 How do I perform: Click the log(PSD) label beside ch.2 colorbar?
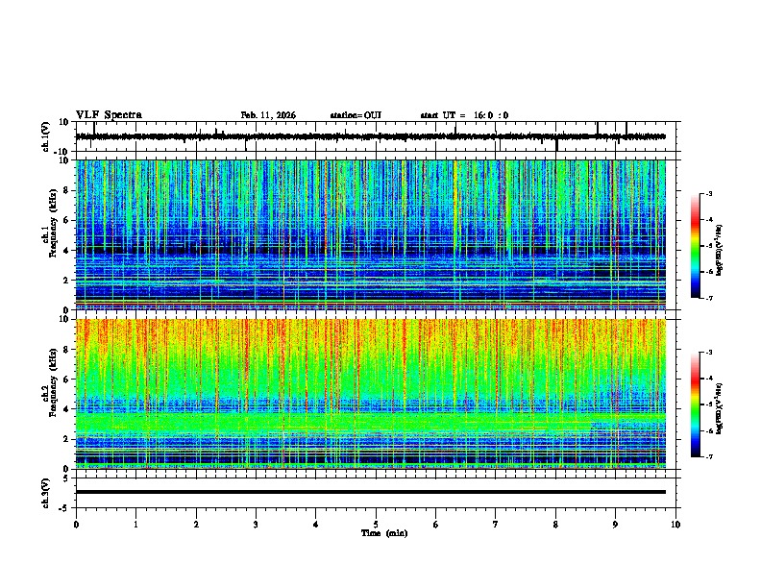tap(719, 408)
